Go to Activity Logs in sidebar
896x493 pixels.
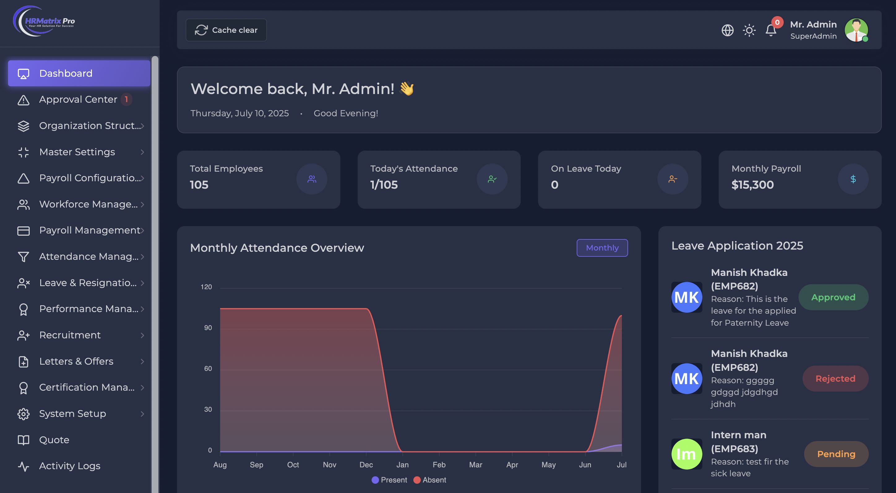[x=70, y=466]
